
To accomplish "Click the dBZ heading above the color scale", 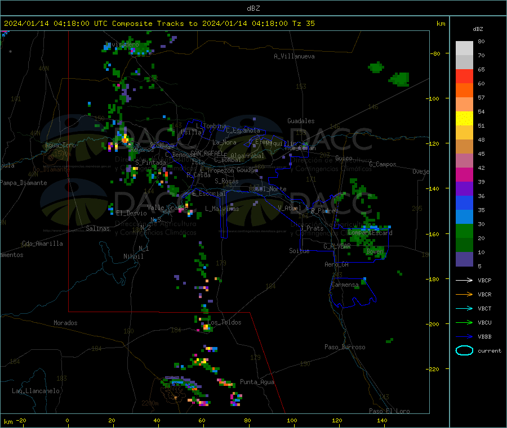I will tap(478, 29).
